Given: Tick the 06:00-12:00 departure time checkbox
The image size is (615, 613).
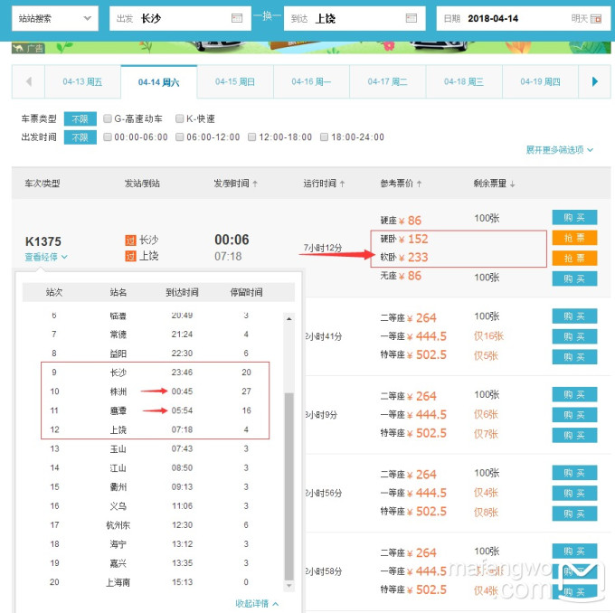Looking at the screenshot, I should (x=179, y=137).
